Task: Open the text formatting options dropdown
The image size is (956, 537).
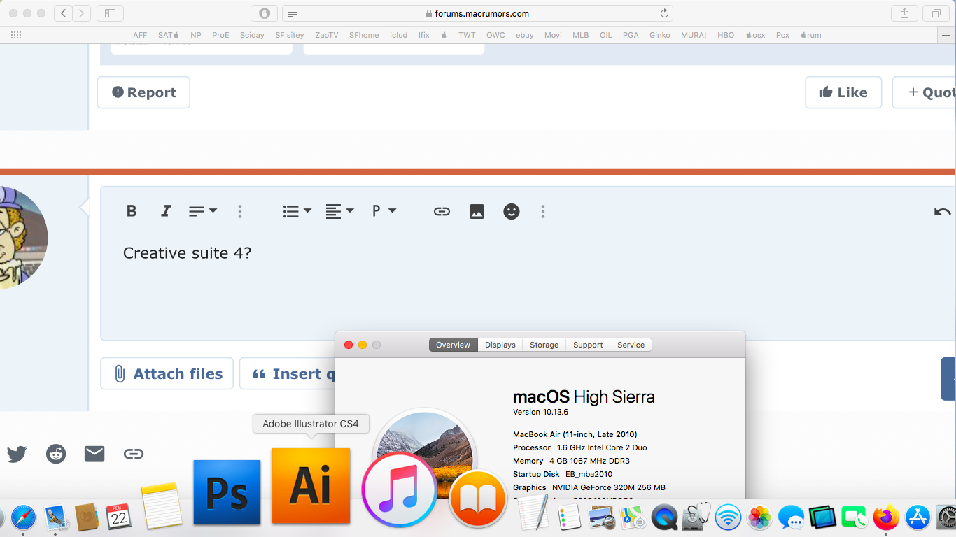Action: 203,211
